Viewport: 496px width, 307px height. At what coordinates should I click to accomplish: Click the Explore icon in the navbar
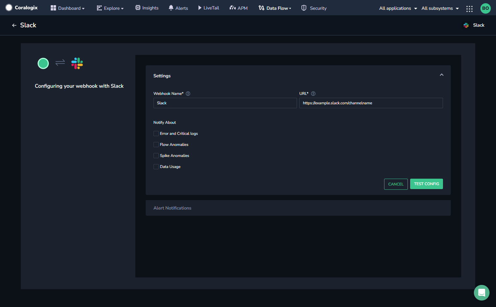point(99,8)
